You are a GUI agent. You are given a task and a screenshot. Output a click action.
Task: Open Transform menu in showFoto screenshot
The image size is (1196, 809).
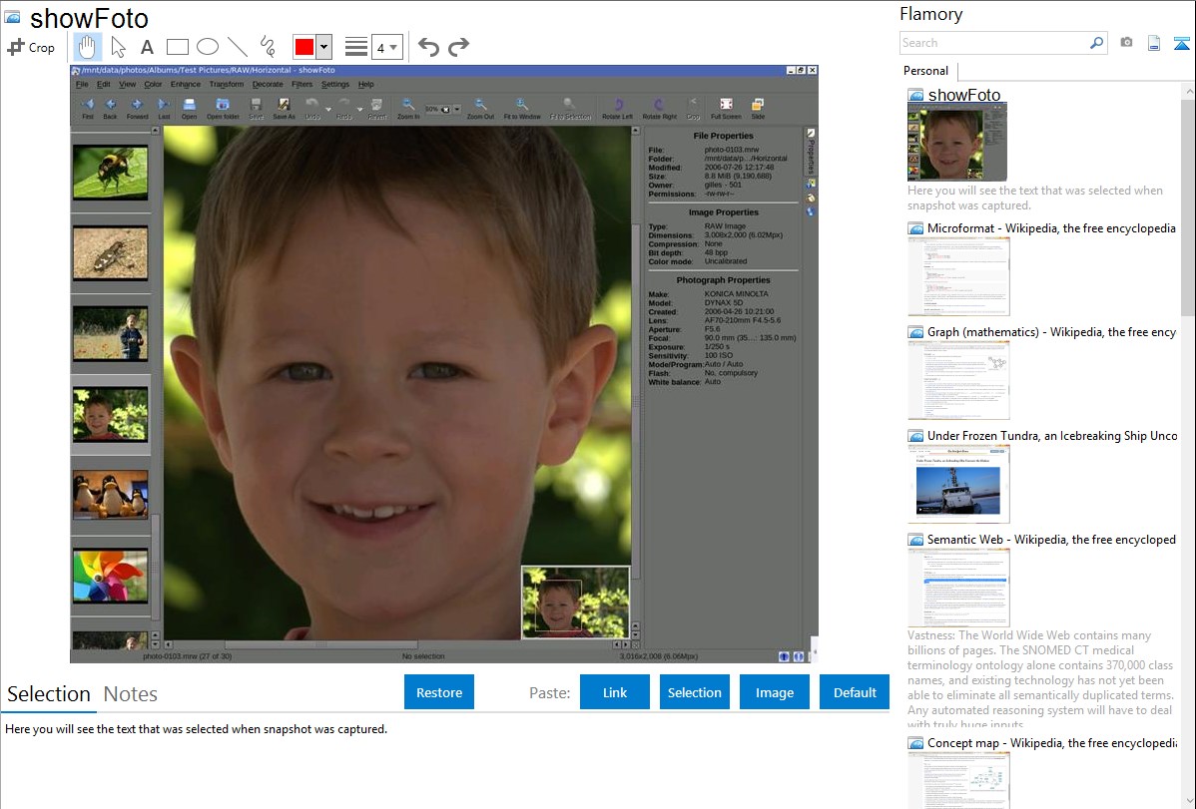pos(227,85)
